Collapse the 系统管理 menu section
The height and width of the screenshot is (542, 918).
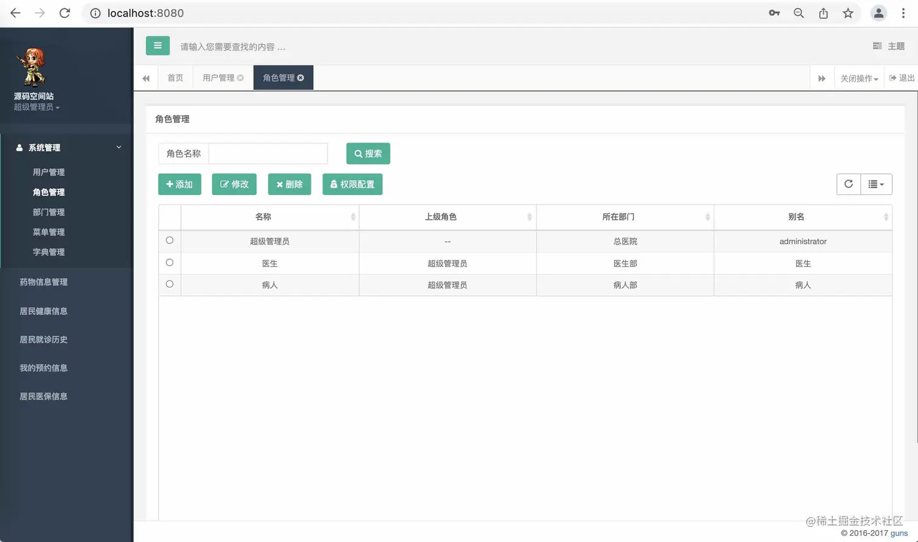click(x=66, y=147)
